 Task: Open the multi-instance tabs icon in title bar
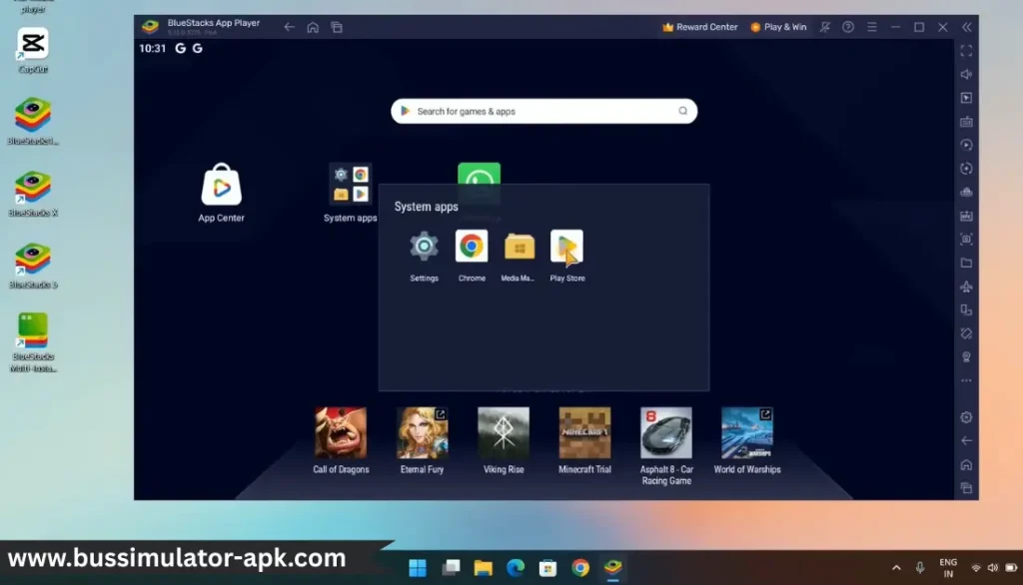[337, 27]
